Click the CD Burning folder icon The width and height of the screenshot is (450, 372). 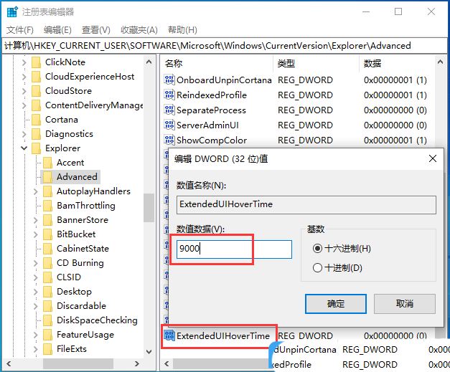[47, 263]
